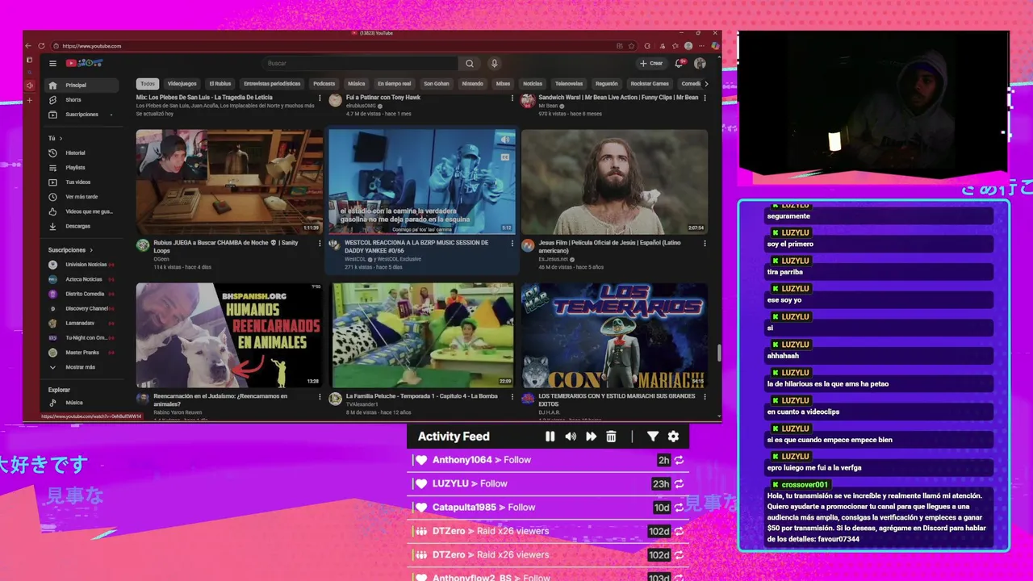This screenshot has height=581, width=1033.
Task: Replay the LUZYLU follow alert
Action: 680,483
